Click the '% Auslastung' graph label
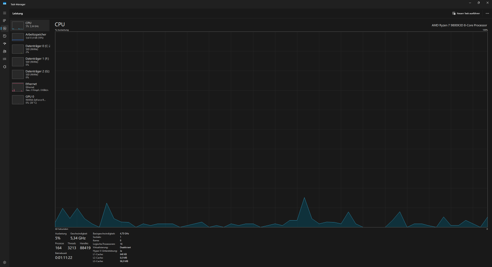This screenshot has height=267, width=492. pos(62,30)
